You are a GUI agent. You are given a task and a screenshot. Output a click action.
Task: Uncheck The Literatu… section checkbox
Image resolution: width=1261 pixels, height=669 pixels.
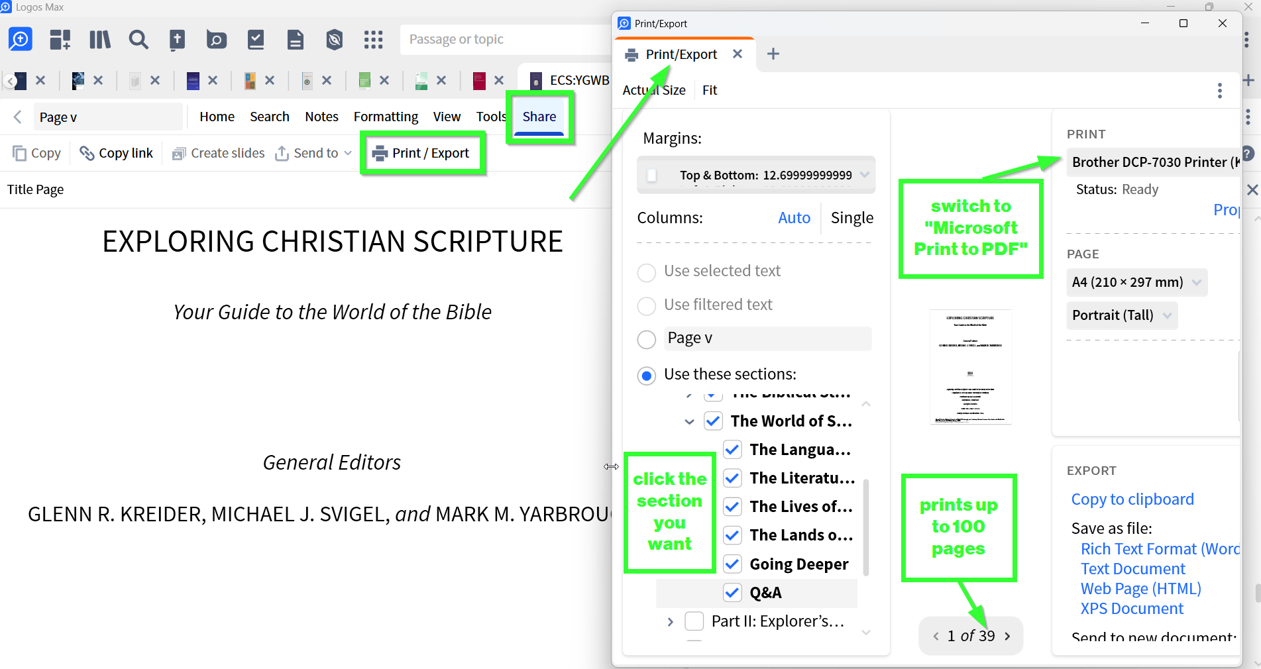point(732,478)
